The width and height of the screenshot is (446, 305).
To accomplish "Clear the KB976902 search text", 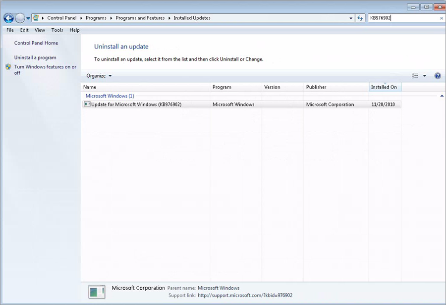I will click(441, 18).
